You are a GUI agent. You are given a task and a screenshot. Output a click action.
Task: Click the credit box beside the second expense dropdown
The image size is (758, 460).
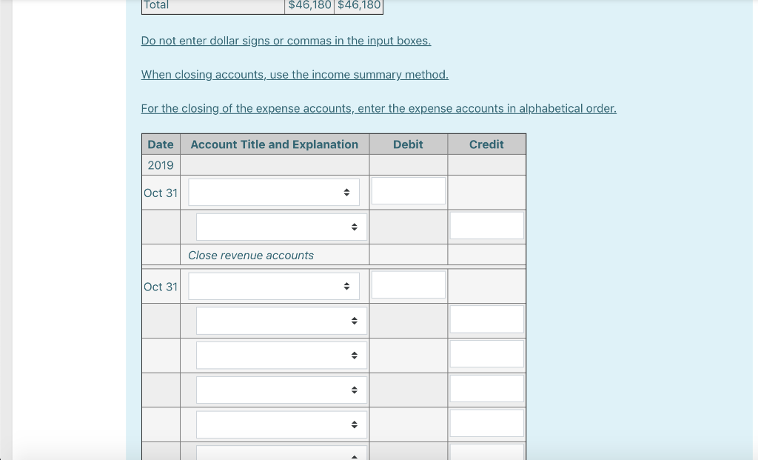click(486, 319)
